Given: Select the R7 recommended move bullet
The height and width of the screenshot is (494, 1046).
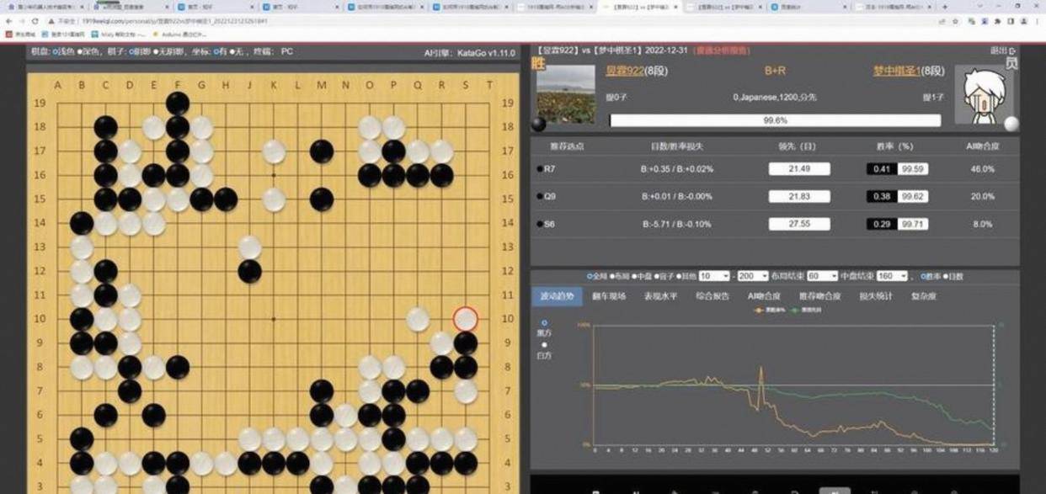Looking at the screenshot, I should coord(540,169).
